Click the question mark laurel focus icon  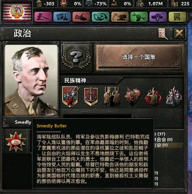[76, 57]
